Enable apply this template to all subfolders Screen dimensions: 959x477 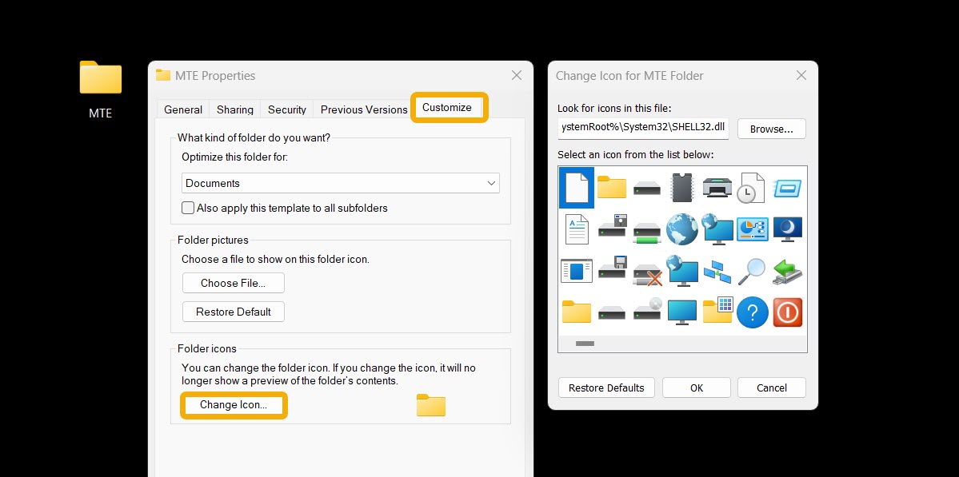pos(187,207)
